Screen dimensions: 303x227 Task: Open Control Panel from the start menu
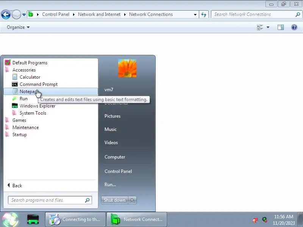pyautogui.click(x=118, y=171)
